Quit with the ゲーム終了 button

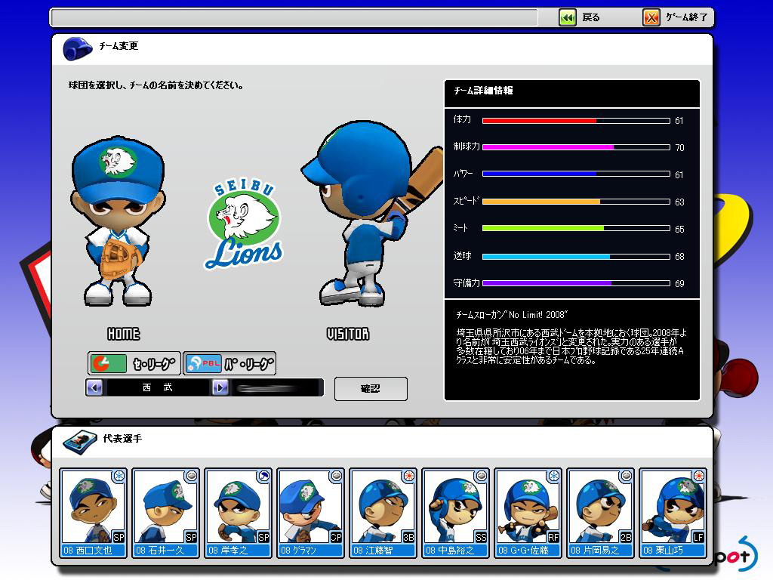[x=676, y=18]
